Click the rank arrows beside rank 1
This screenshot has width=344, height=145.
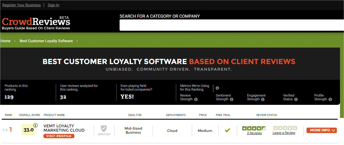[x=5, y=130]
